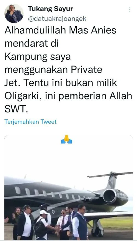Click the word Oligarki in the tweet
Image resolution: width=137 pixels, height=241 pixels.
pos(23,96)
